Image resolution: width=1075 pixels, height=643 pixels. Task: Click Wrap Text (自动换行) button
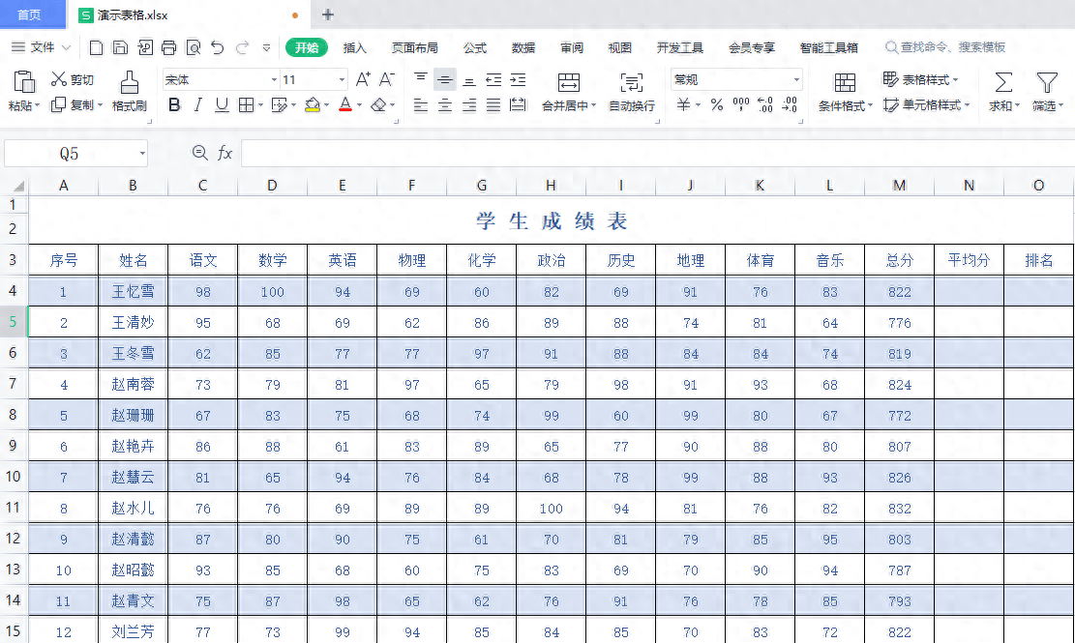(632, 92)
